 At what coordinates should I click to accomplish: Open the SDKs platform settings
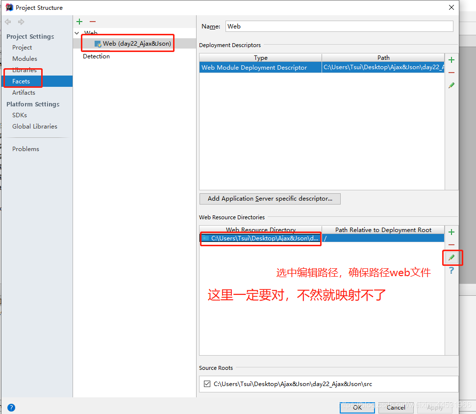point(20,115)
